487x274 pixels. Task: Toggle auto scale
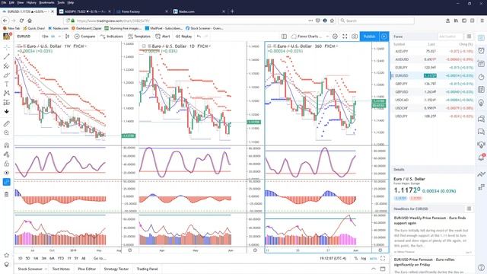(374, 259)
